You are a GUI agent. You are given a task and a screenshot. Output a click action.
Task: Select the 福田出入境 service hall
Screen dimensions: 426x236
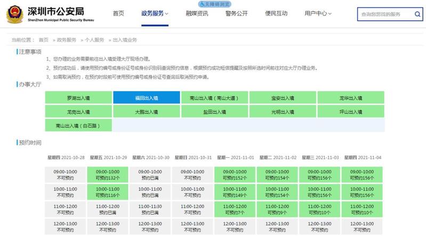(x=146, y=98)
